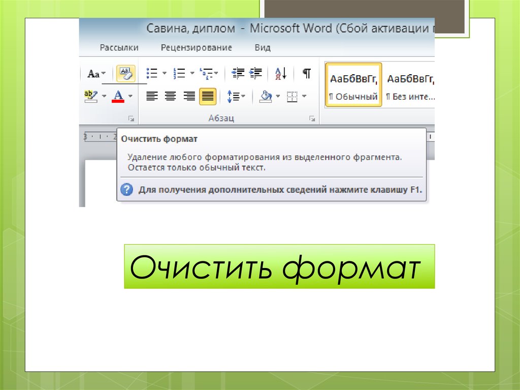Toggle justified text alignment
Viewport: 520px width, 390px height.
tap(208, 96)
